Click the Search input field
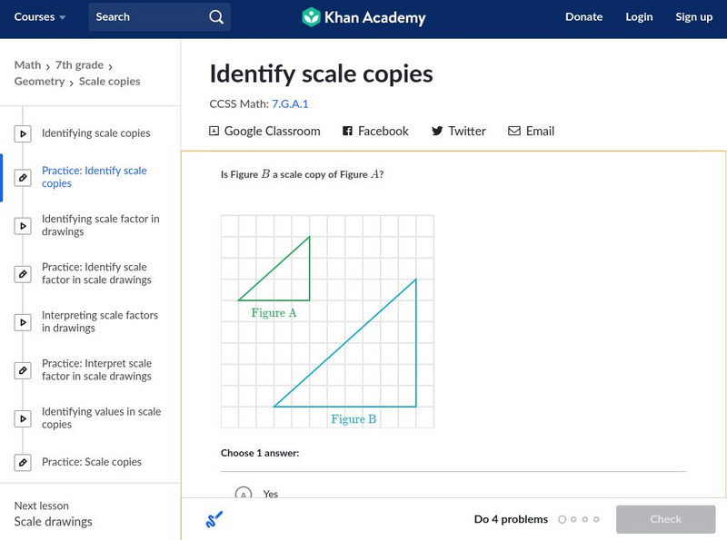The height and width of the screenshot is (540, 727). pyautogui.click(x=145, y=17)
